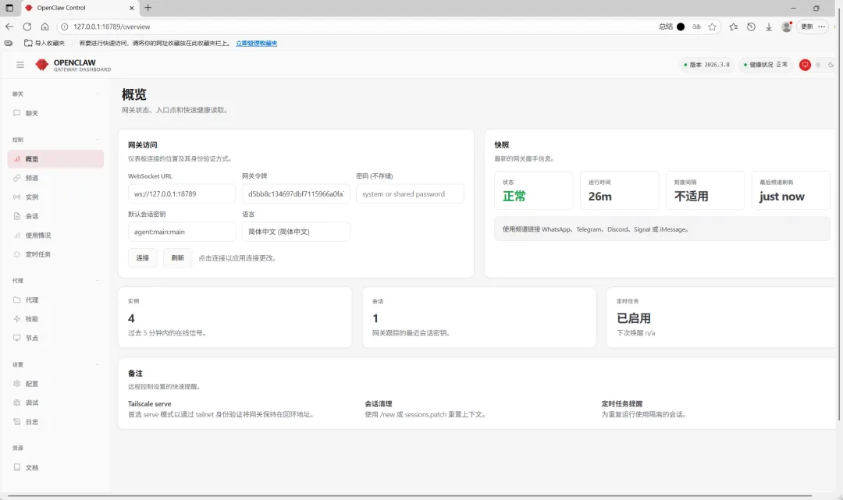Collapse the 设置 sidebar section

point(98,364)
